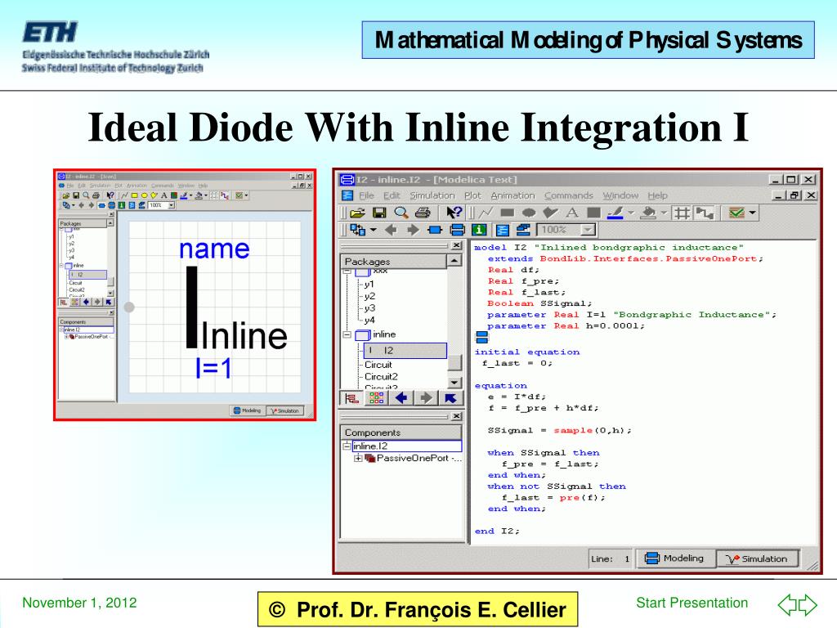This screenshot has height=628, width=837.
Task: Collapse the inline package tree node
Action: (347, 334)
